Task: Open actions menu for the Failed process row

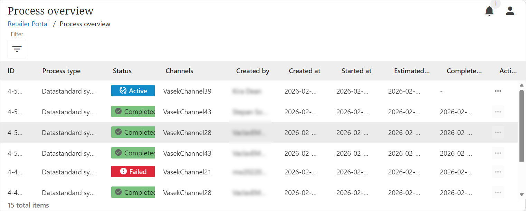Action: click(498, 172)
